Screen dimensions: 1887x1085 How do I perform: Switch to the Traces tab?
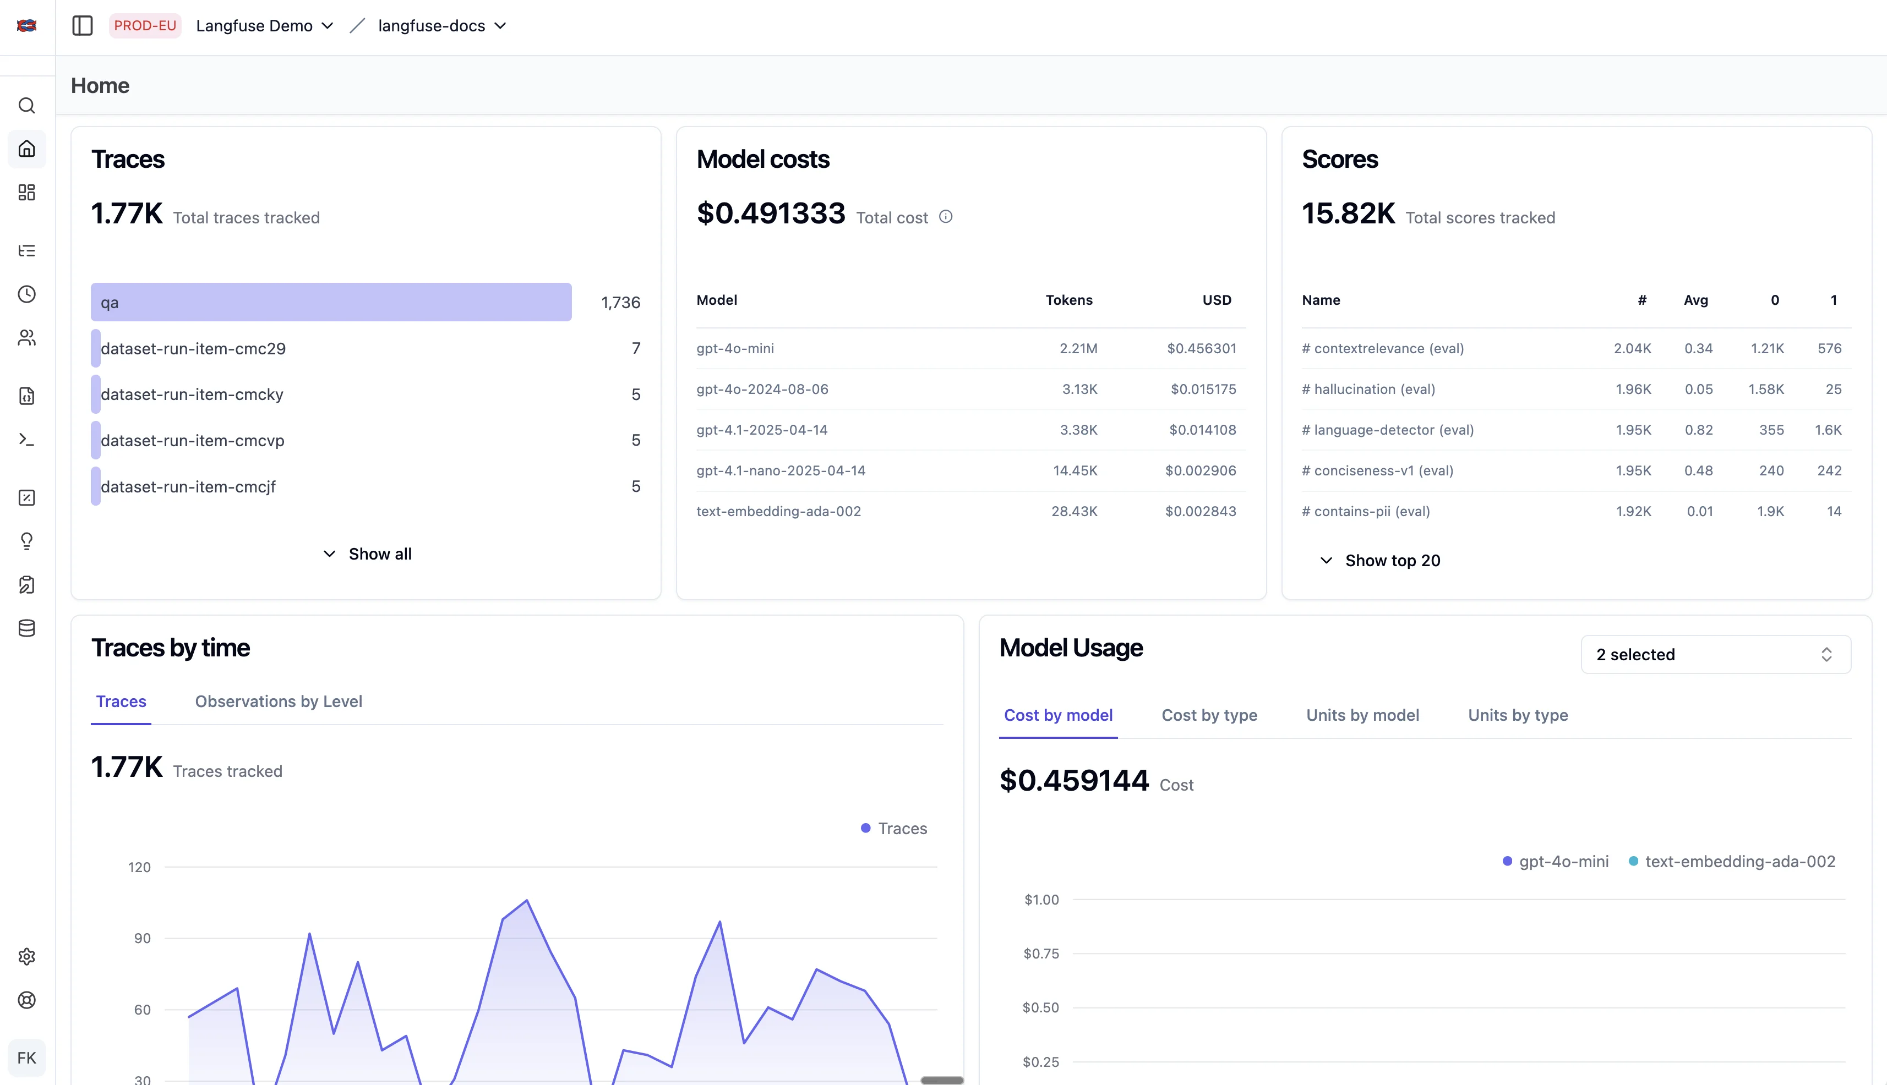coord(121,701)
